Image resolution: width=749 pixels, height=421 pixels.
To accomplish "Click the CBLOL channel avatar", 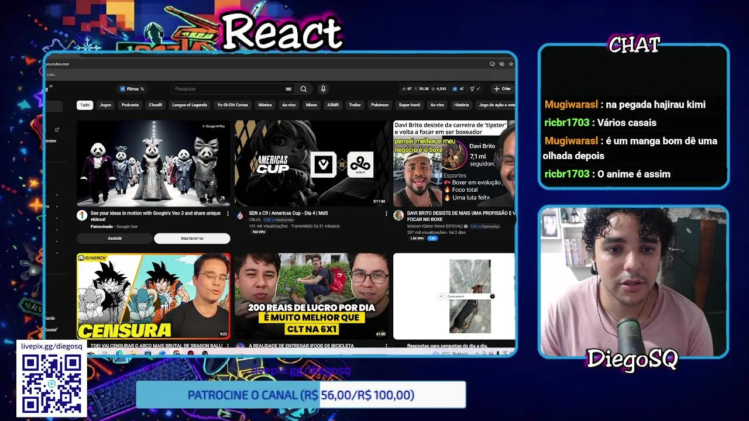I will [240, 215].
